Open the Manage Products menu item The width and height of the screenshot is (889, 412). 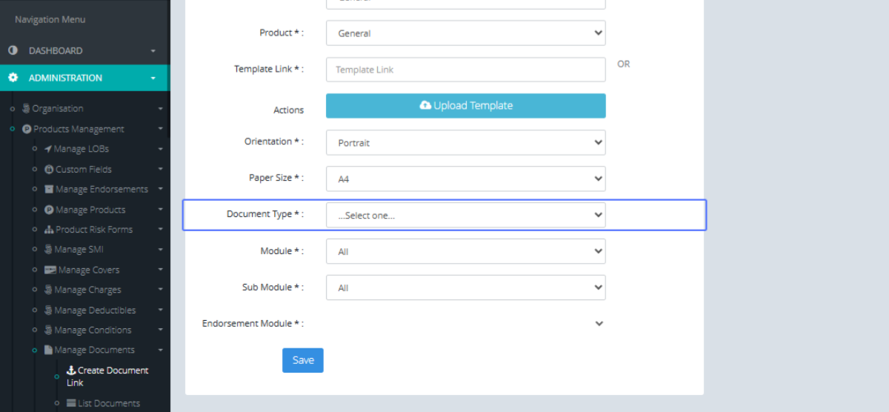90,210
